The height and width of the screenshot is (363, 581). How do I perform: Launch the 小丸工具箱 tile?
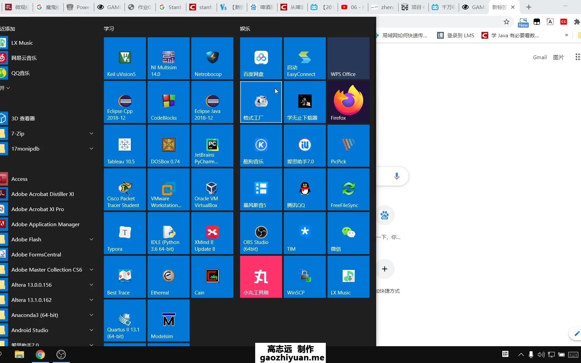pyautogui.click(x=261, y=277)
